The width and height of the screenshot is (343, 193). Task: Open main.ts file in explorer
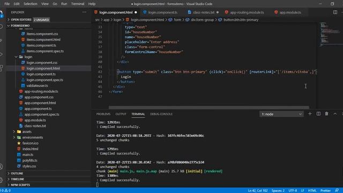(x=28, y=155)
